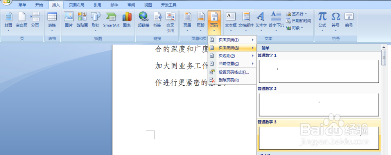Apply drop cap (首字下沉)
This screenshot has width=391, height=155.
276,22
